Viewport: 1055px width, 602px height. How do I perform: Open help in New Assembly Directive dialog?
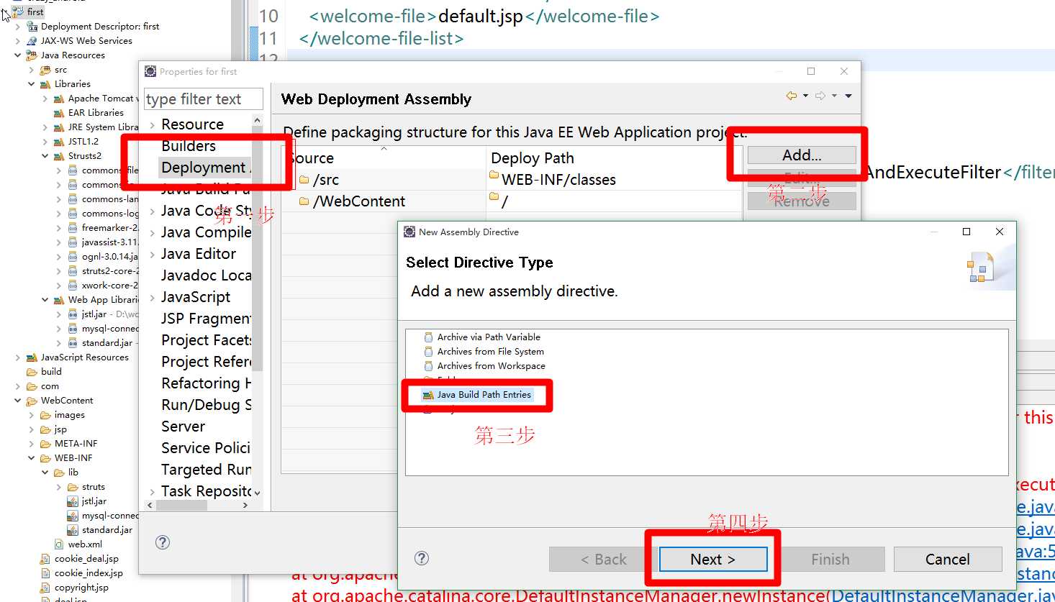pyautogui.click(x=422, y=558)
